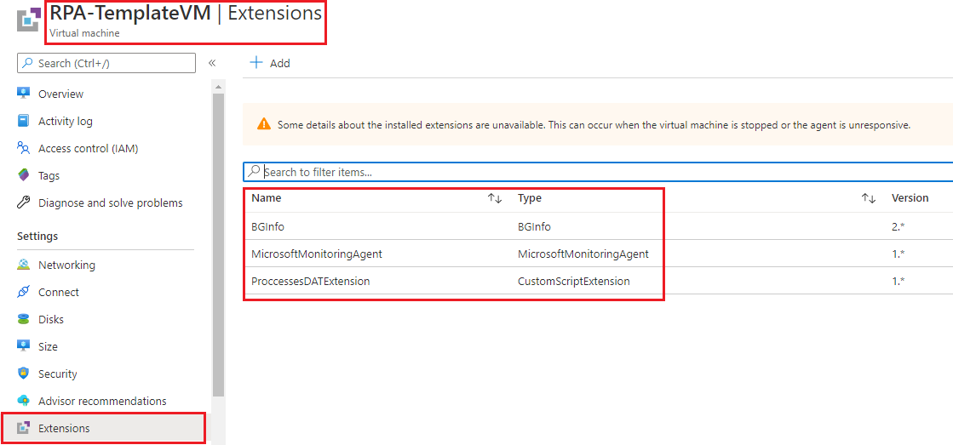Click the Disks icon in sidebar
Screen dimensions: 953x445
pos(24,319)
